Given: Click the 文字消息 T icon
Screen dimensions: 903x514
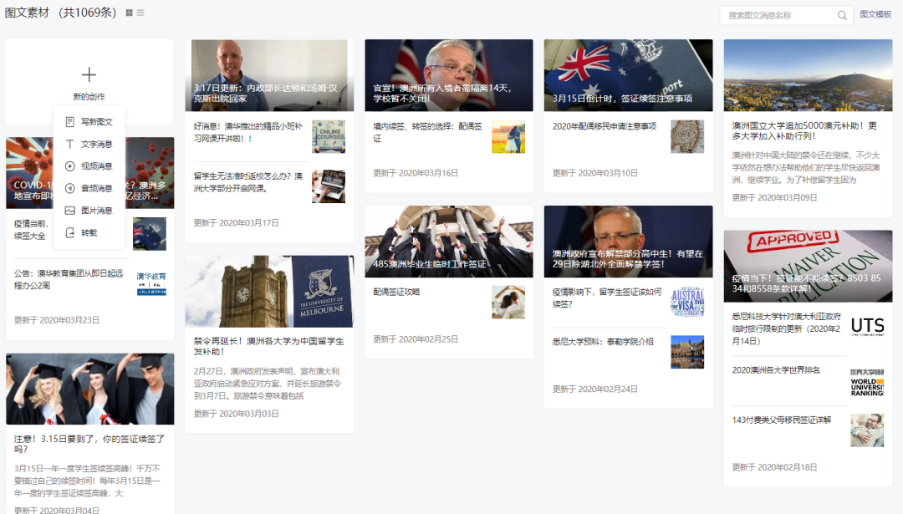Looking at the screenshot, I should (x=69, y=144).
